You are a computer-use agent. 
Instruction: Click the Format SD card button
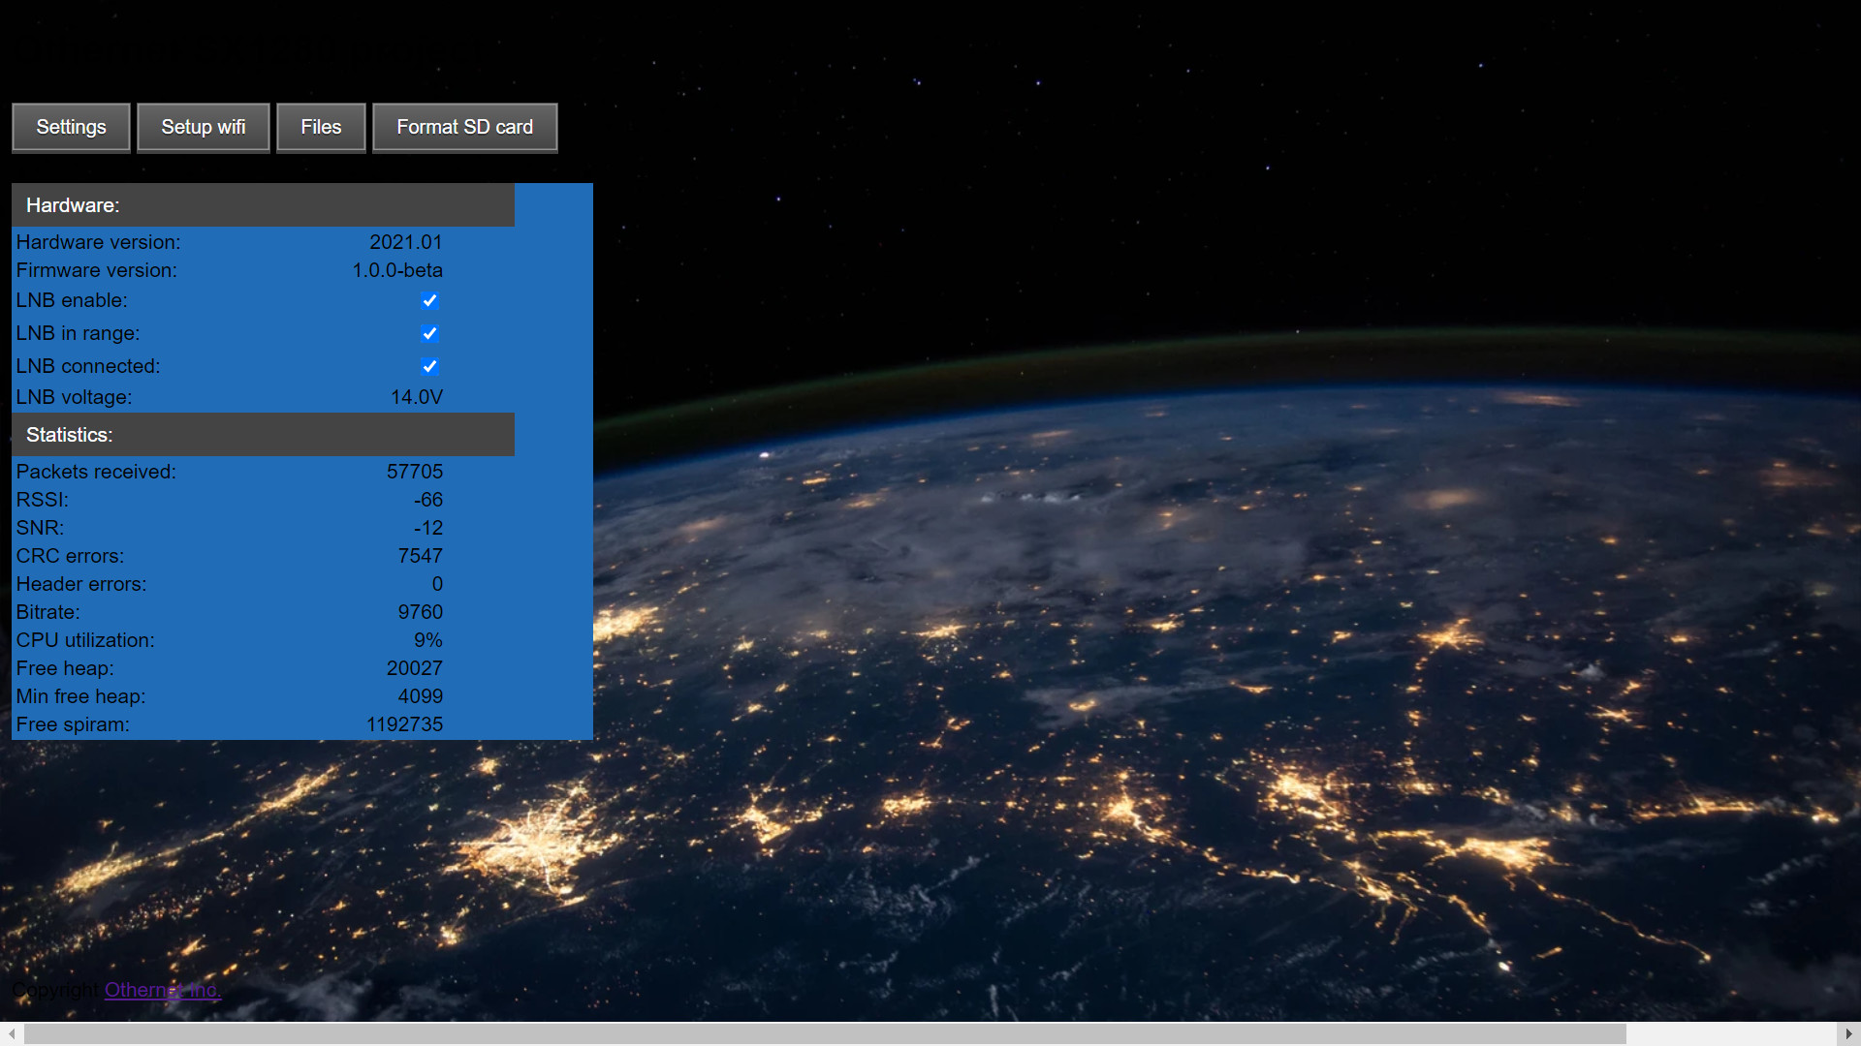point(465,128)
